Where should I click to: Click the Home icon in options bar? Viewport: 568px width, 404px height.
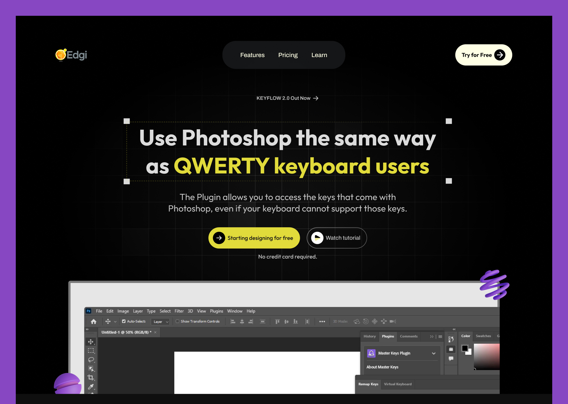(x=94, y=321)
